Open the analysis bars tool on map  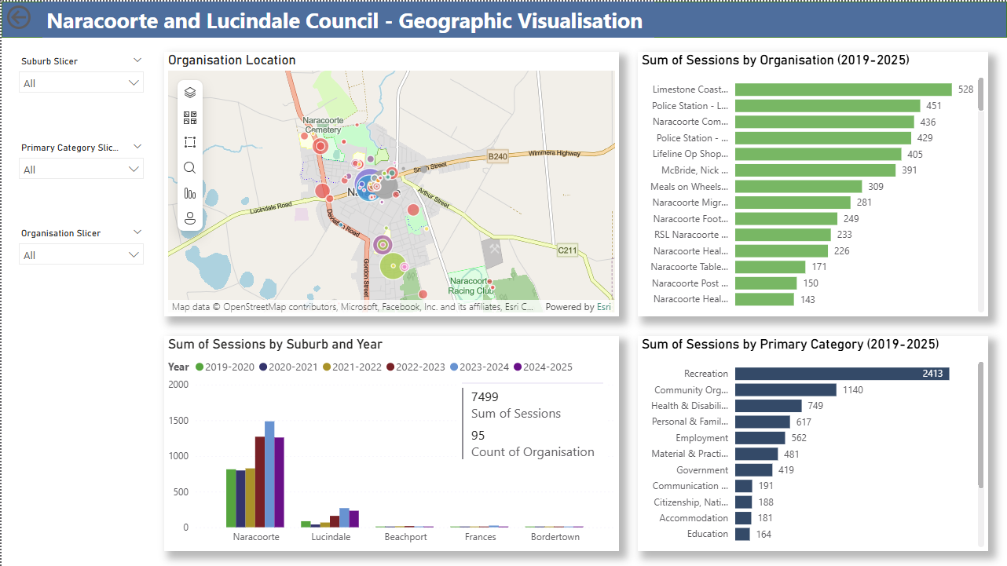190,193
